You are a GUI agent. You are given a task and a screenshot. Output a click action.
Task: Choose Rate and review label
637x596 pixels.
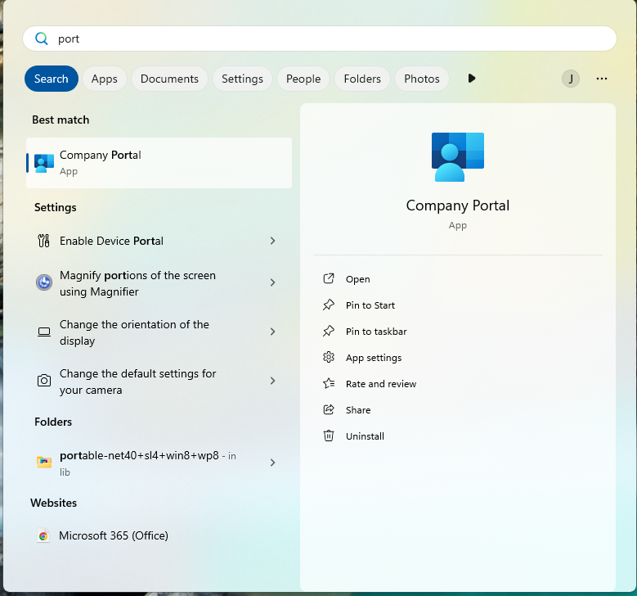(381, 384)
